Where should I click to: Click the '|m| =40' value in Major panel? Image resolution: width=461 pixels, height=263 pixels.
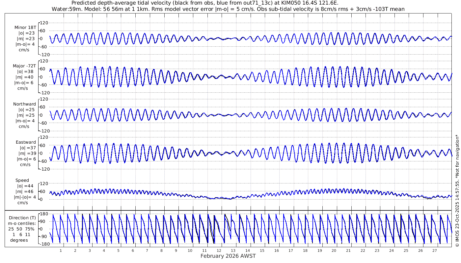click(x=26, y=77)
